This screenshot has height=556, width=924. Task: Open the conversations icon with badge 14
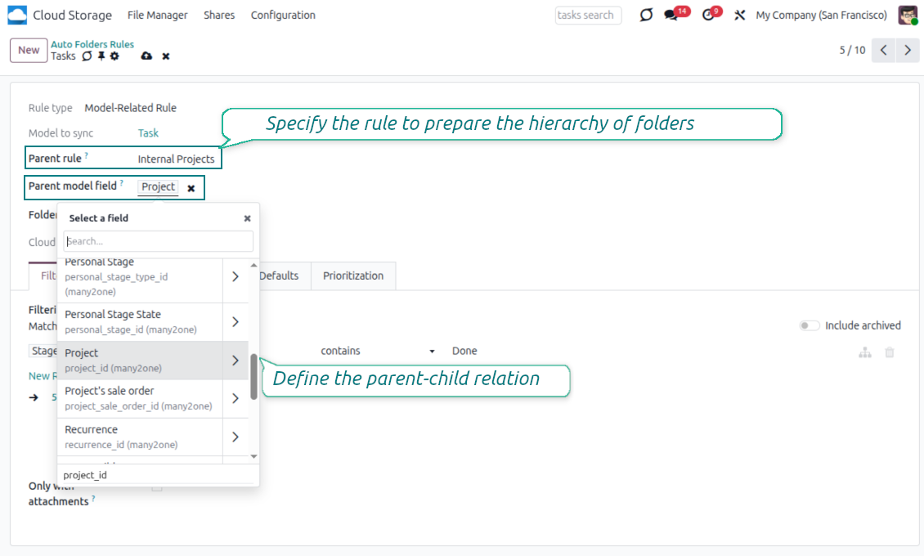pyautogui.click(x=671, y=16)
